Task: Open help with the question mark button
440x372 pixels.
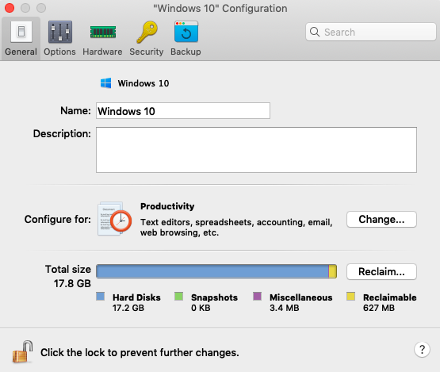Action: click(422, 350)
